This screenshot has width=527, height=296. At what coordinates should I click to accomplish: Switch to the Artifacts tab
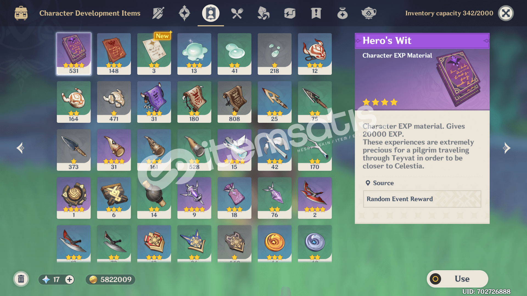click(x=184, y=13)
